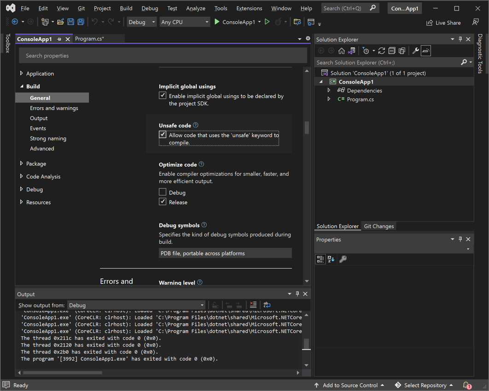Open the Debug solution configuration dropdown
The image size is (489, 391).
coord(141,22)
